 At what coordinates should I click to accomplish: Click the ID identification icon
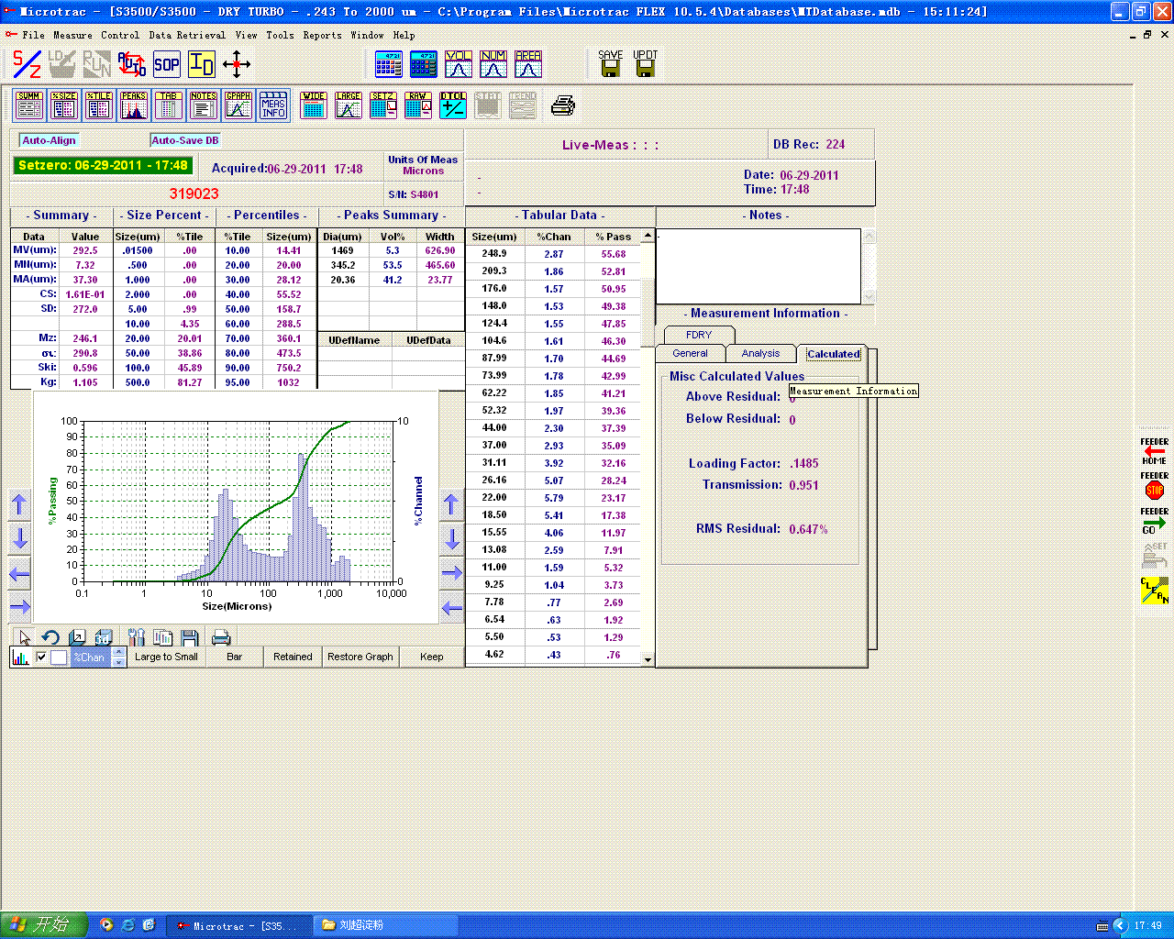(x=202, y=64)
